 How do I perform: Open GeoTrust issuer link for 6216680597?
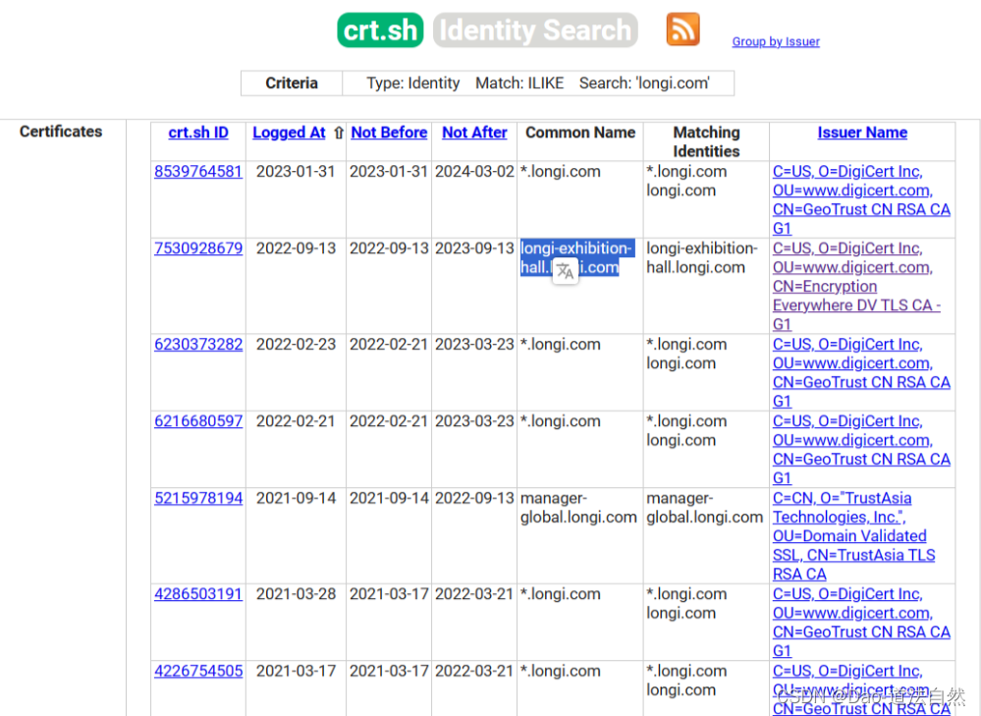point(861,450)
